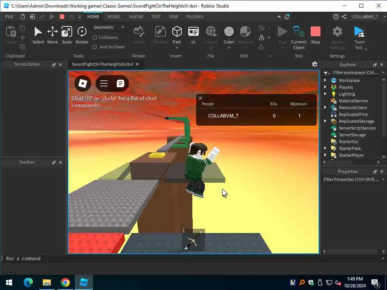Select the sword in hotbar slot 1

[193, 240]
